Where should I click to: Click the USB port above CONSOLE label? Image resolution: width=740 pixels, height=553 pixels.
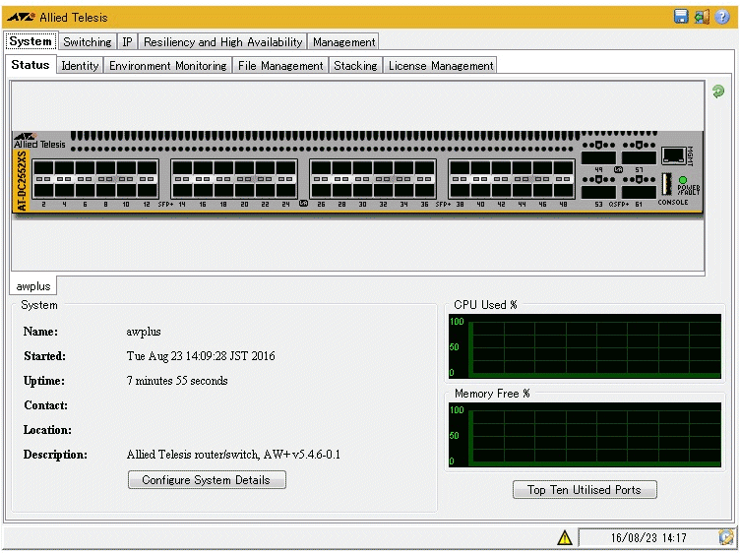pos(666,184)
